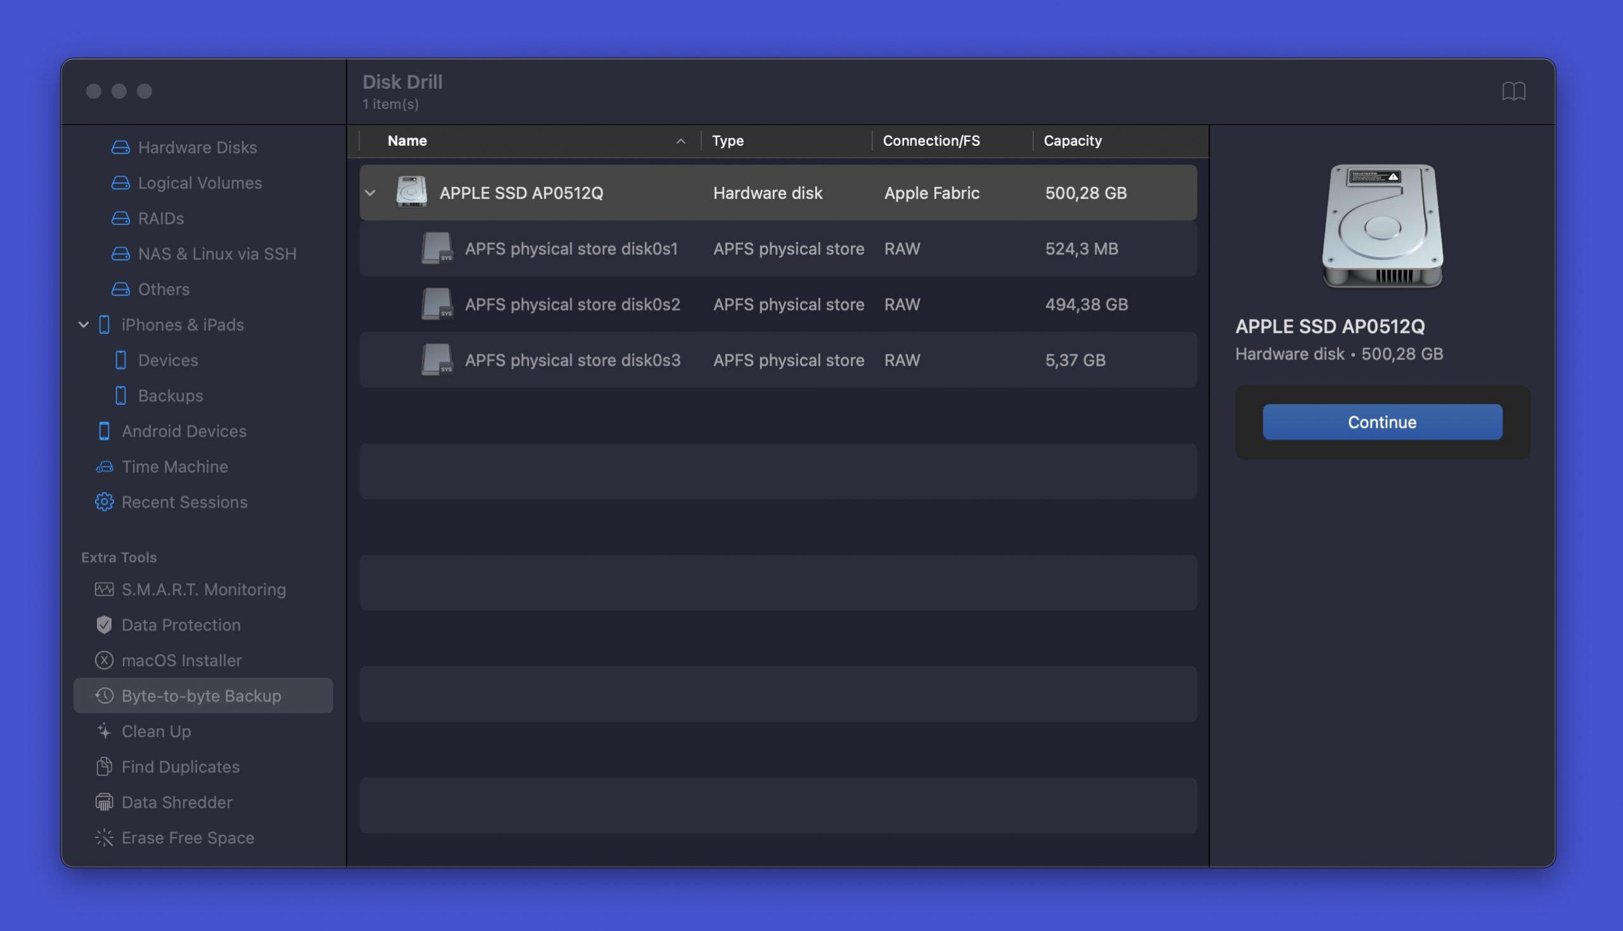Screen dimensions: 1623x931
Task: Collapse the iPhones & iPads section chevron
Action: point(84,325)
